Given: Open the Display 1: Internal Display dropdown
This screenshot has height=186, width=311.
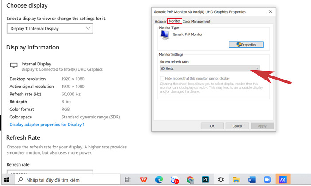Looking at the screenshot, I should coord(50,29).
